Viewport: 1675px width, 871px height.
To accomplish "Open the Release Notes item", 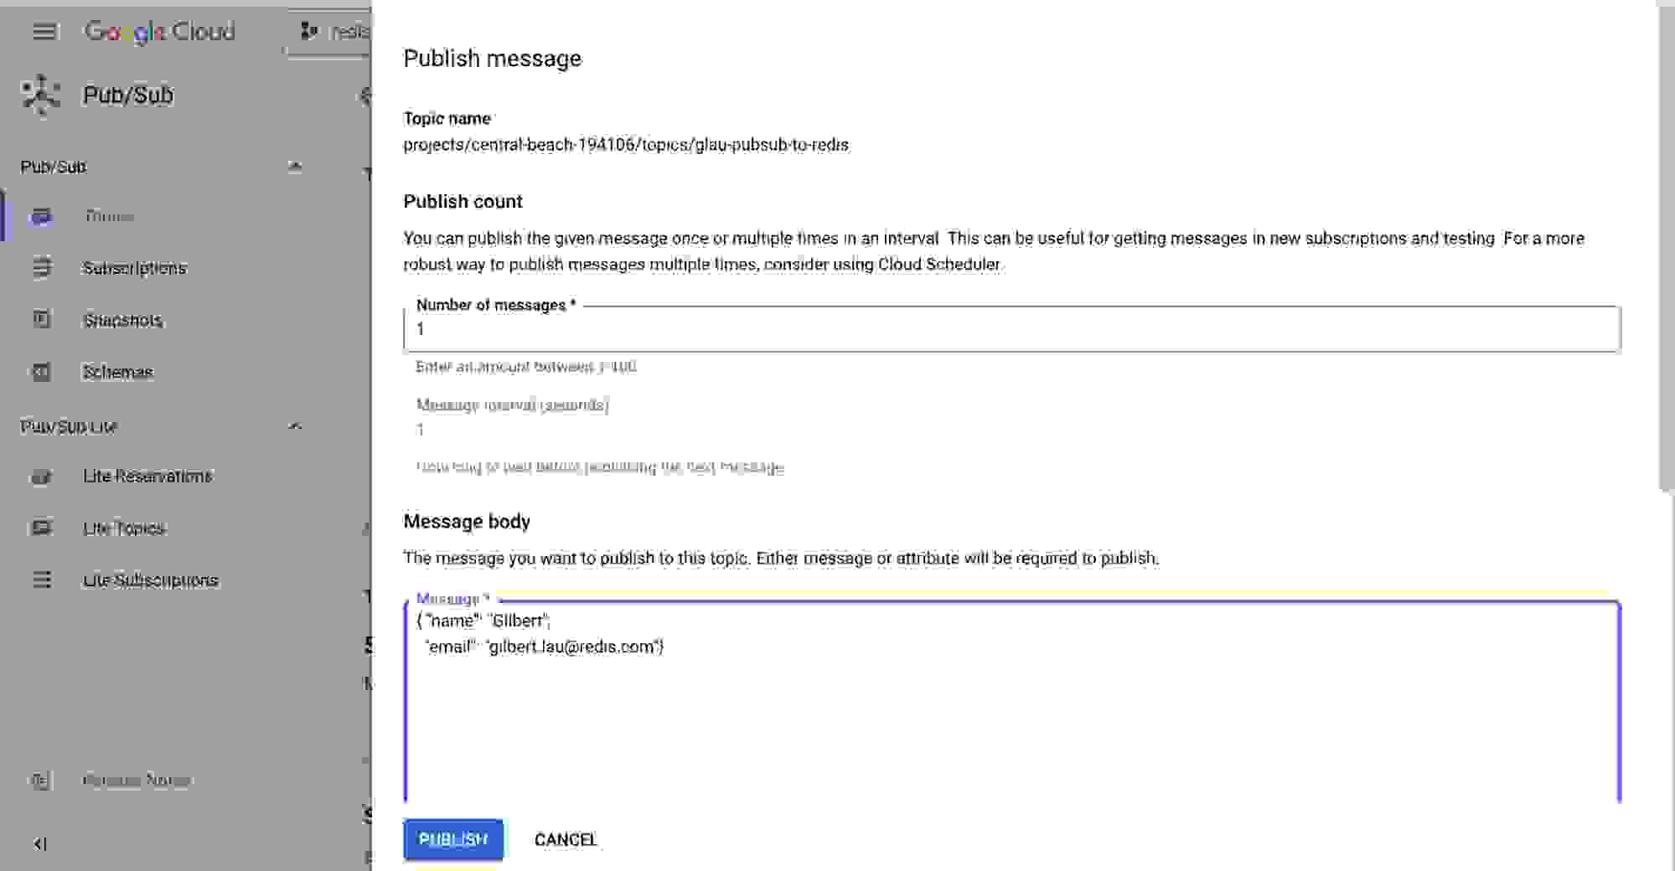I will coord(137,779).
